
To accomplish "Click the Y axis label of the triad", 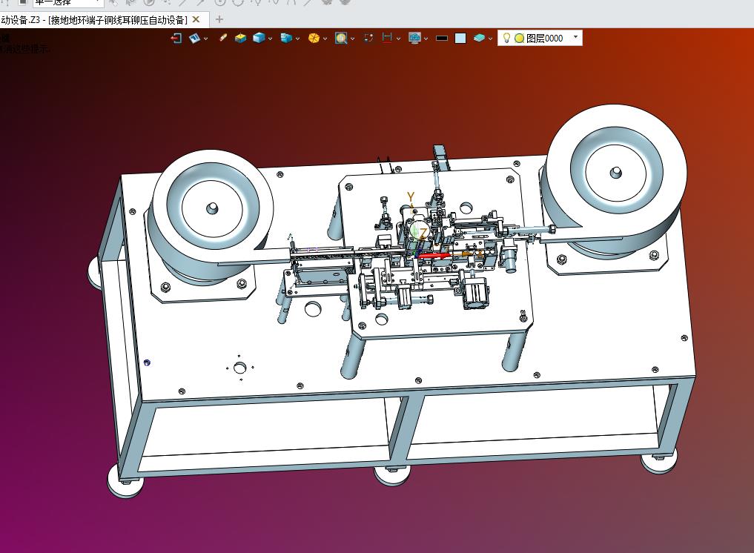I will point(410,196).
